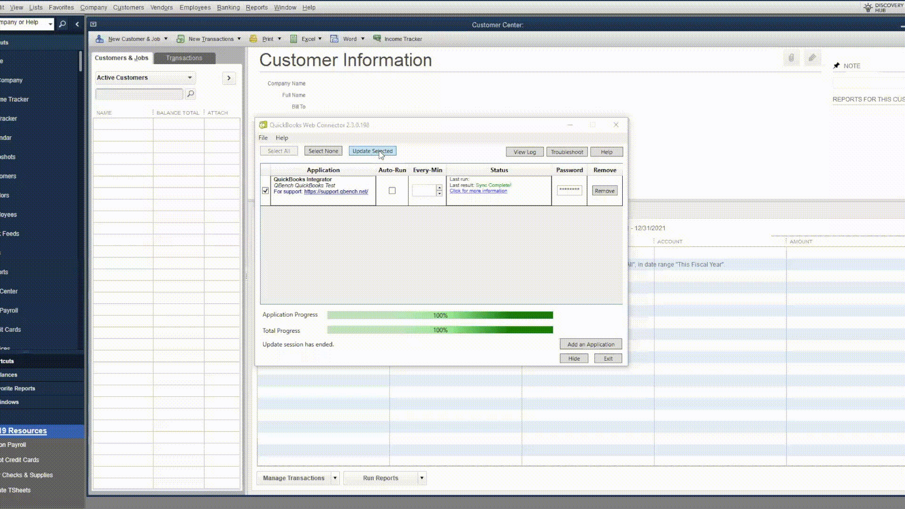Increase the Every-Min stepper value
Viewport: 905px width, 509px height.
pyautogui.click(x=439, y=188)
